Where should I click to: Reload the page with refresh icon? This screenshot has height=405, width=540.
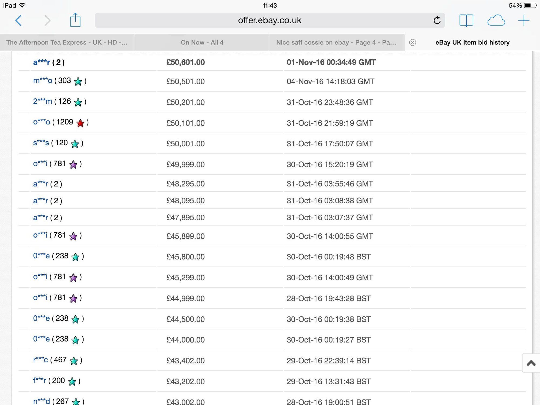437,20
